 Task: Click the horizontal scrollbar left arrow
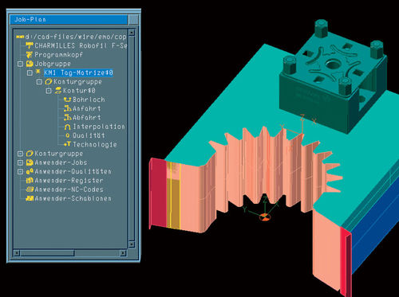coord(17,253)
